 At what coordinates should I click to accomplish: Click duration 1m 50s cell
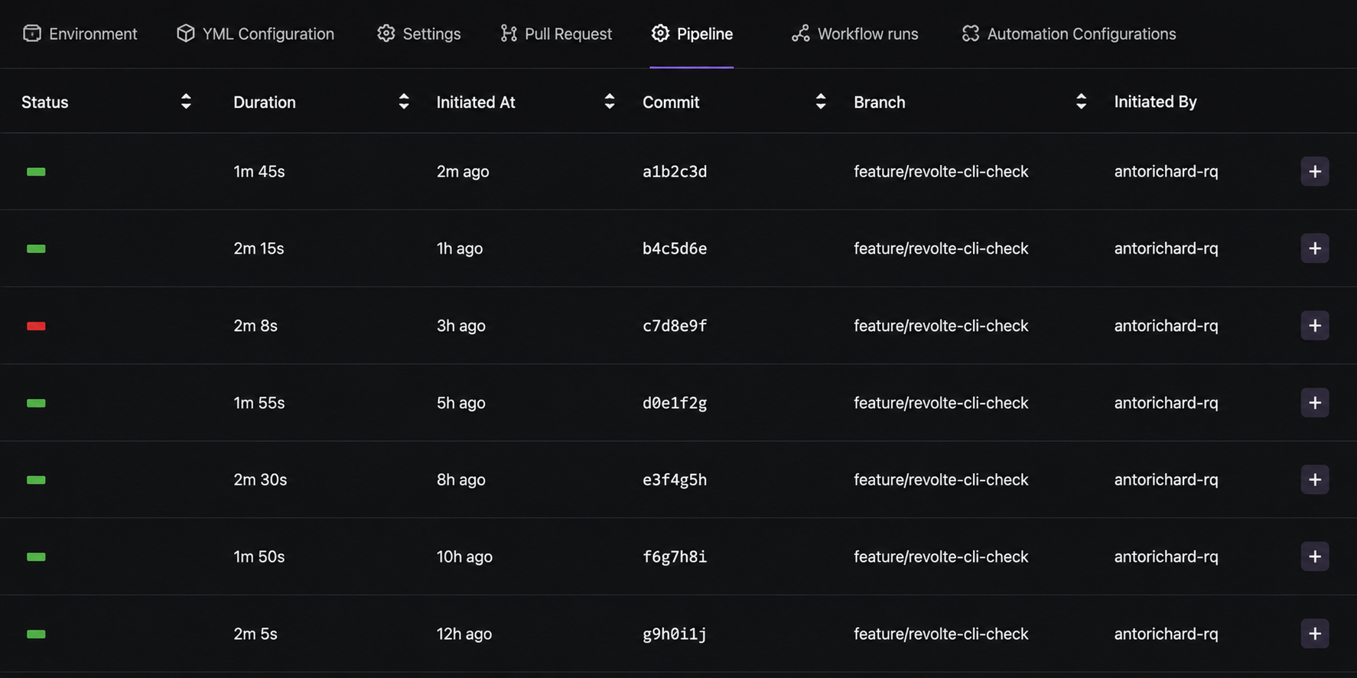(259, 556)
